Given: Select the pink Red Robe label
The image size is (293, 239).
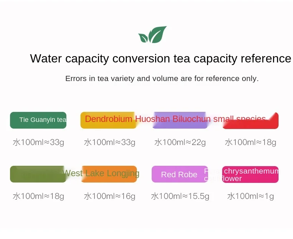Looking at the screenshot, I should (180, 174).
